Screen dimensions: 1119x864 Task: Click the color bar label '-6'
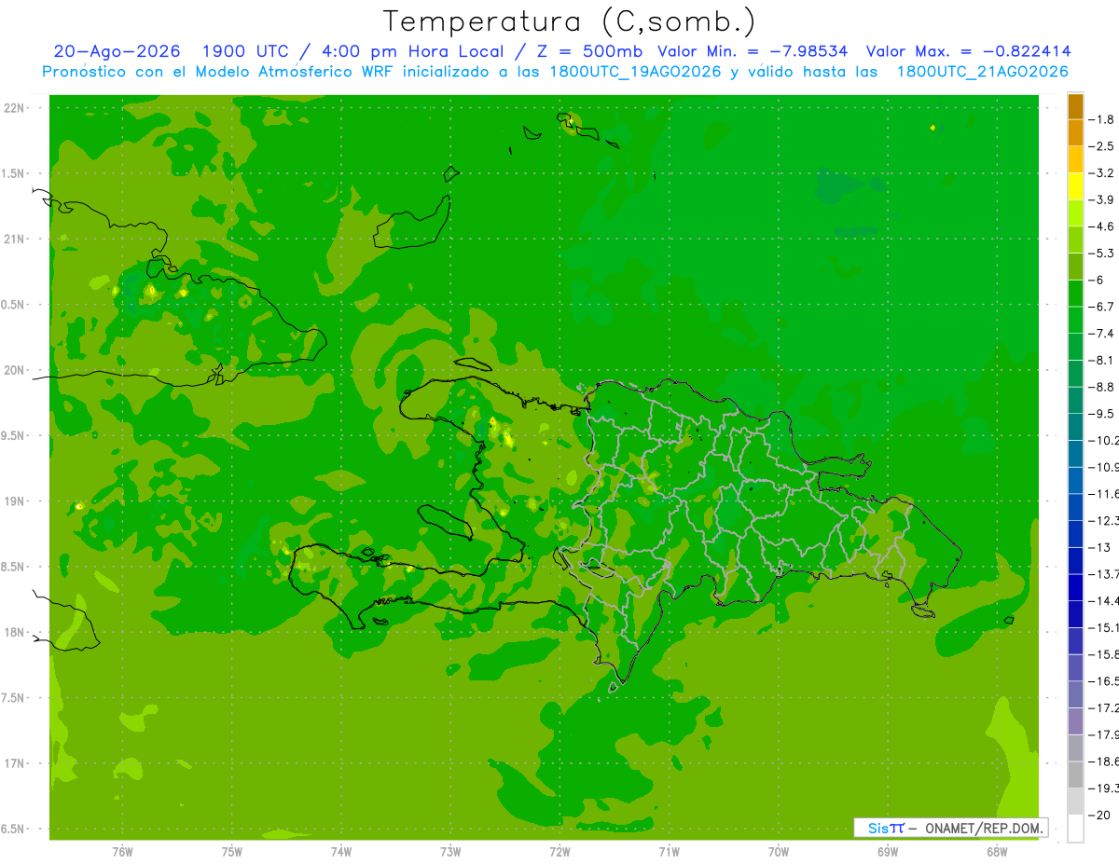click(x=1097, y=280)
